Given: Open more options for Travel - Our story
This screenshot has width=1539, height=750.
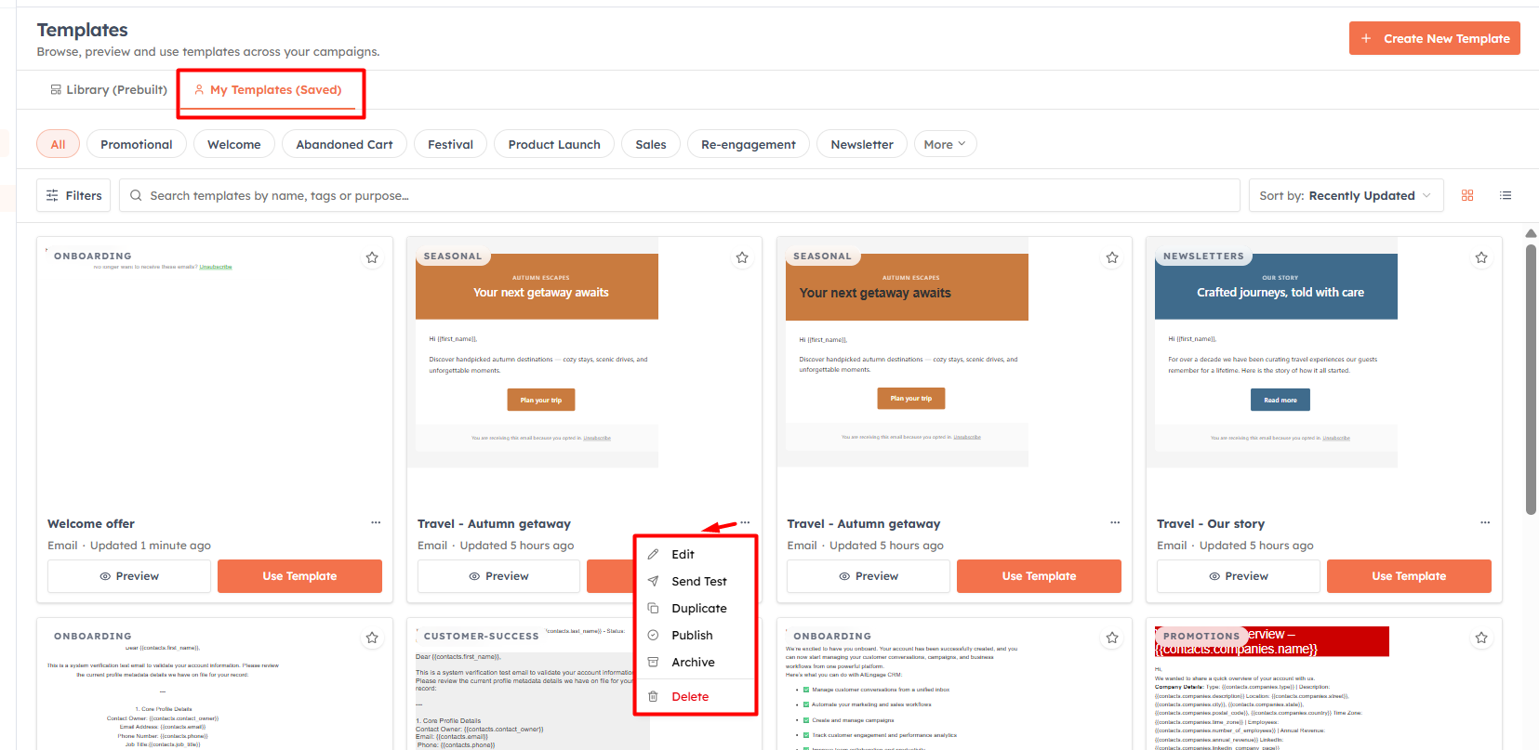Looking at the screenshot, I should [1485, 522].
